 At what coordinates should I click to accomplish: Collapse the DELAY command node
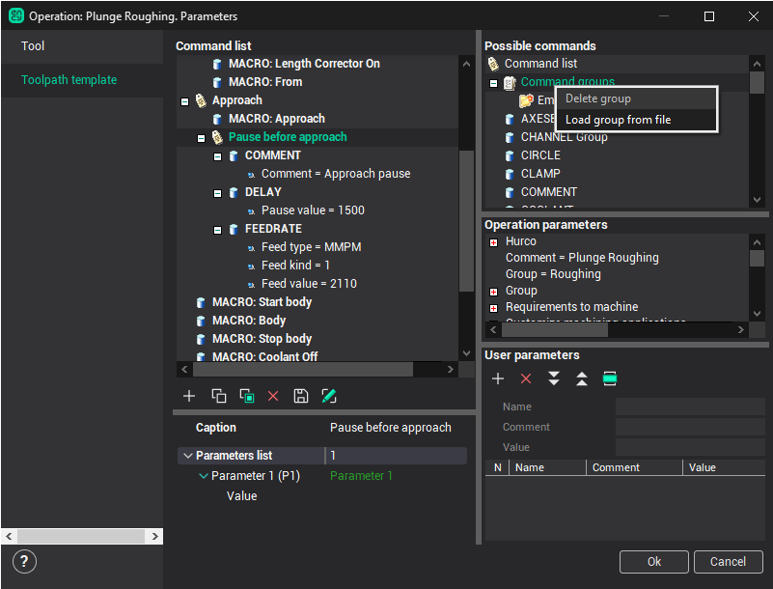click(218, 193)
